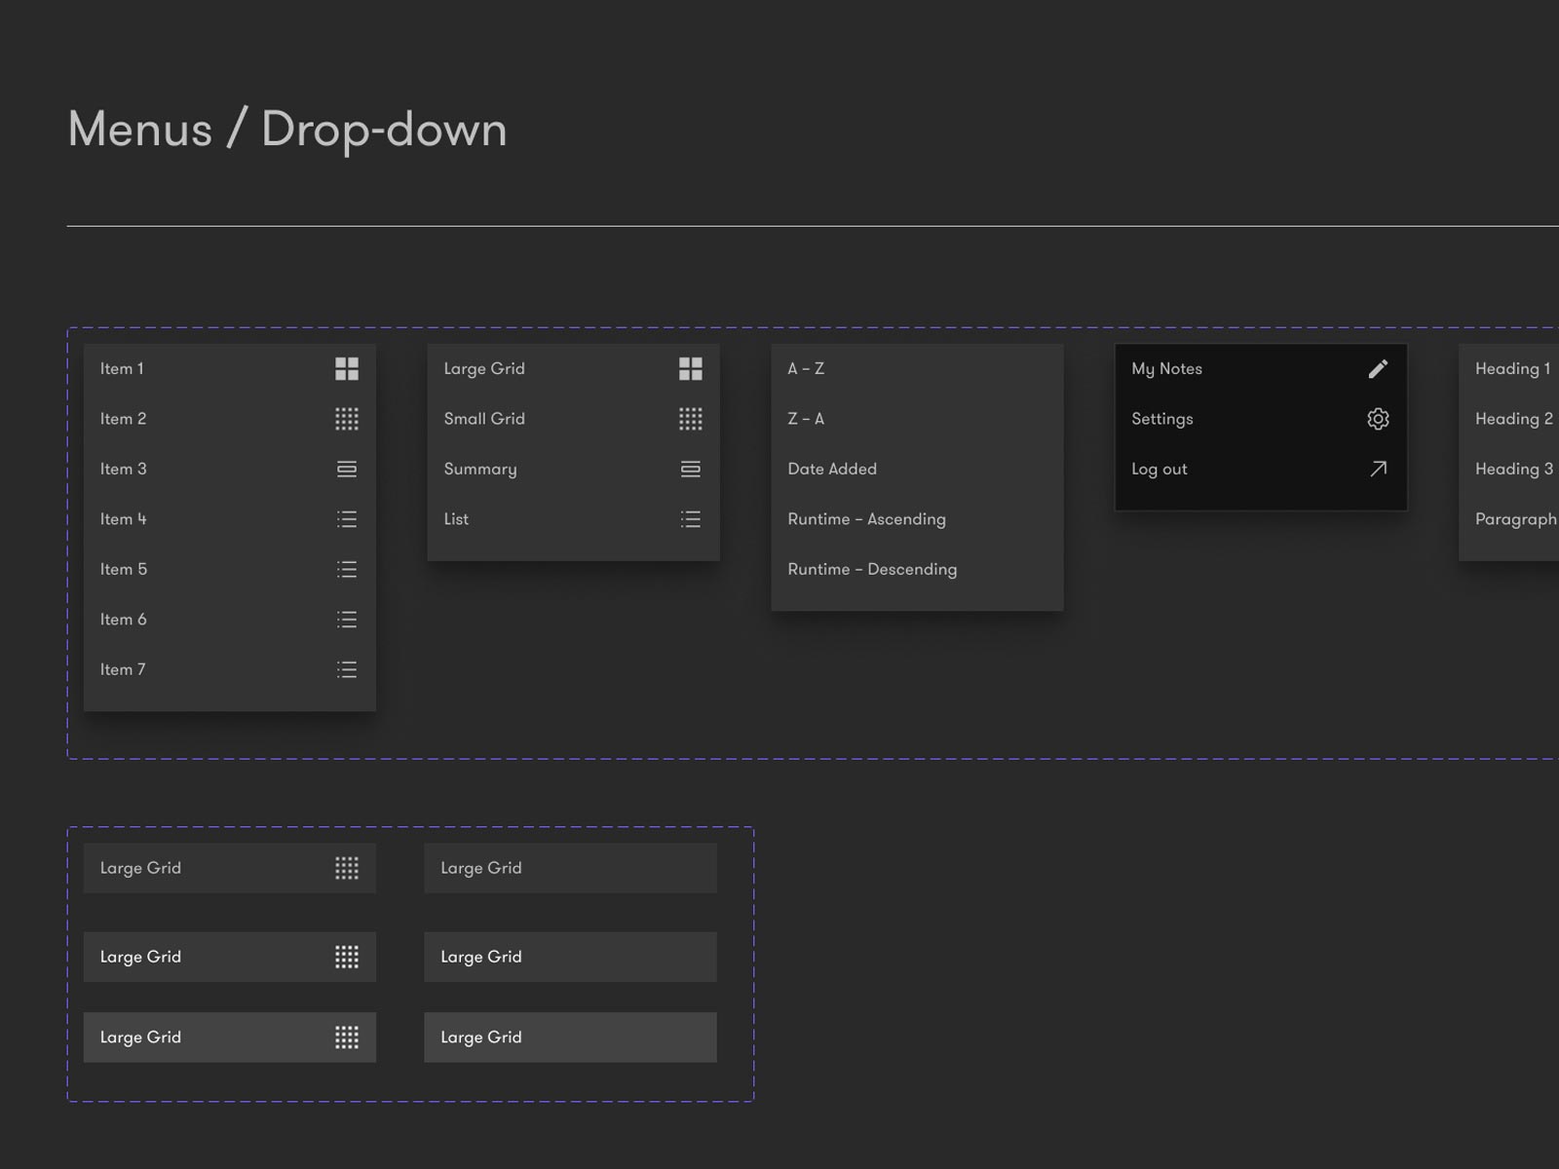Sort by Date Added
Viewport: 1559px width, 1169px height.
832,470
